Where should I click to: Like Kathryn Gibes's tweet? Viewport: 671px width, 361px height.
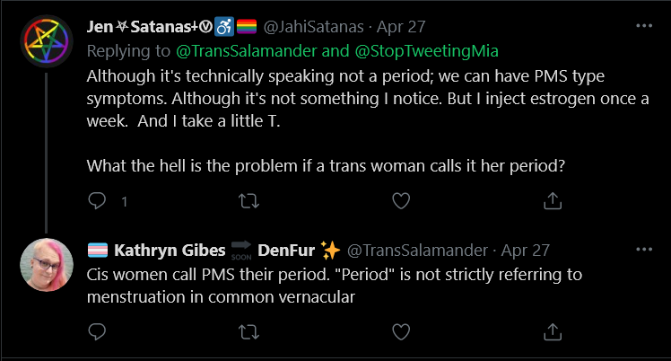point(401,332)
